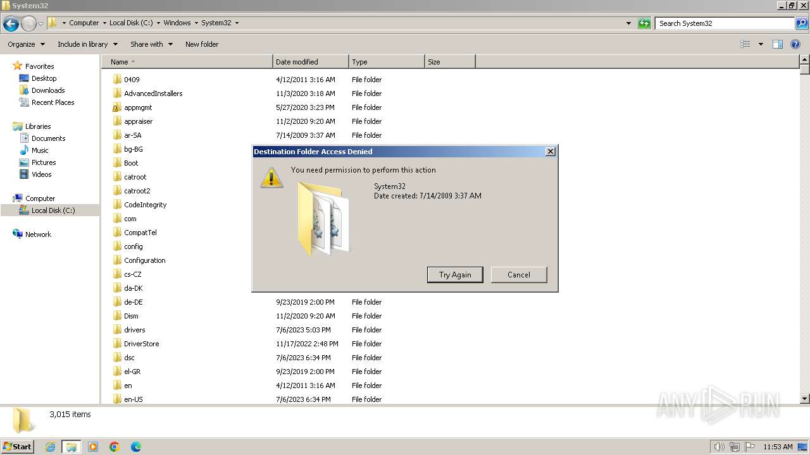
Task: Select Libraries in the navigation pane
Action: 38,126
